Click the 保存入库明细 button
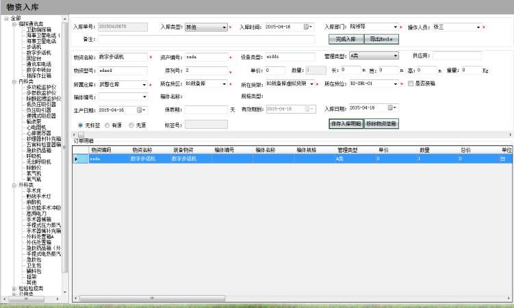 click(346, 123)
